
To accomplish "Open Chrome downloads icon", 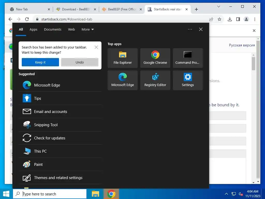I will coord(230,19).
